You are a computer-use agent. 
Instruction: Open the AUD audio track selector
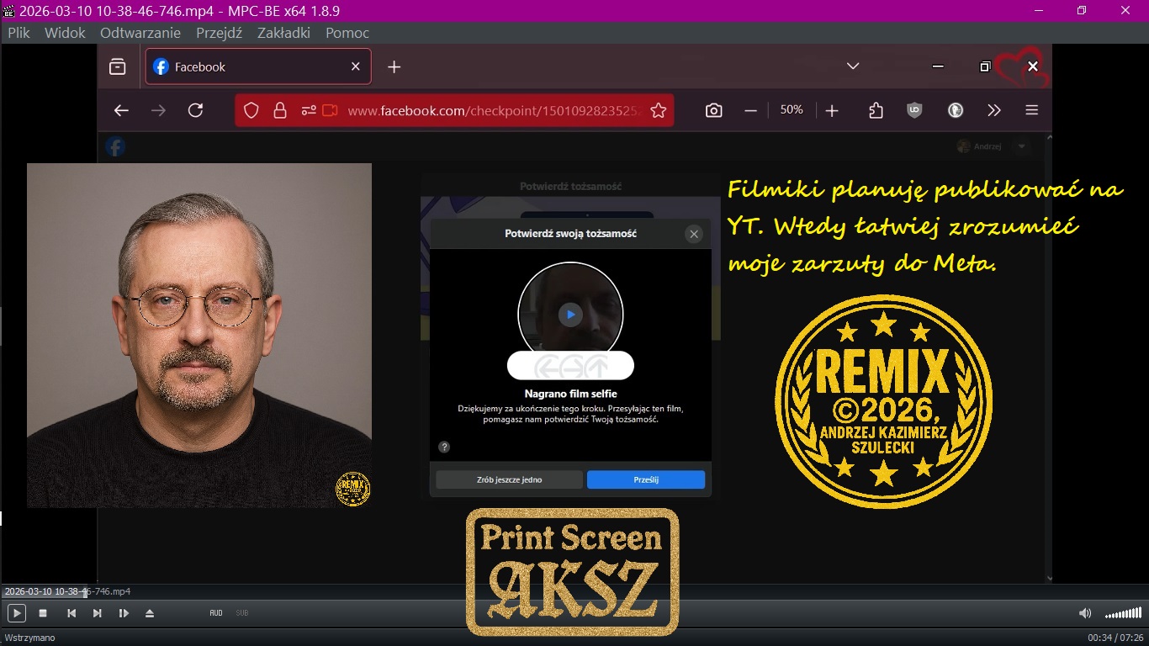click(216, 613)
